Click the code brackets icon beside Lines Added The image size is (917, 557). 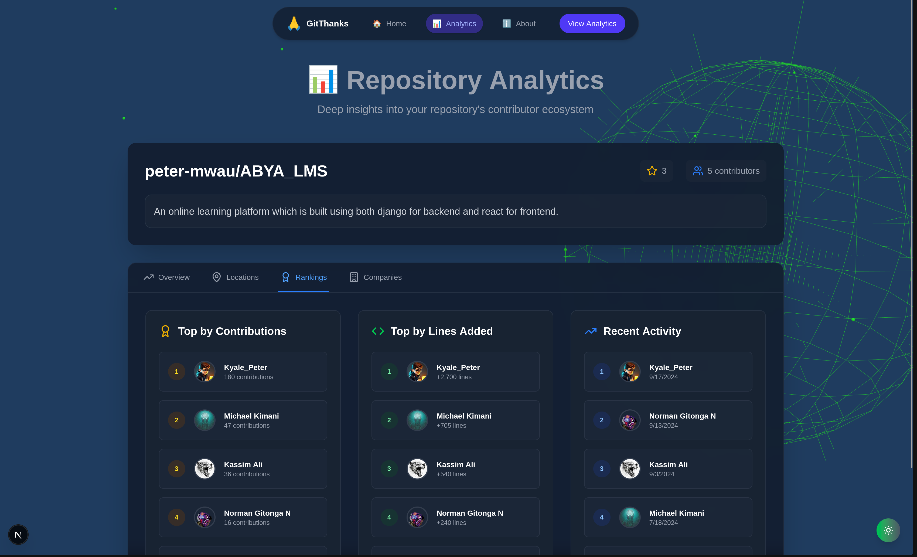(x=378, y=331)
